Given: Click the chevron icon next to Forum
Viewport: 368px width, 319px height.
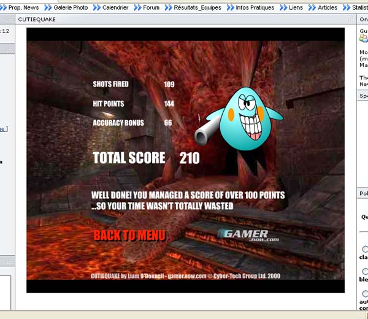Looking at the screenshot, I should pyautogui.click(x=137, y=8).
